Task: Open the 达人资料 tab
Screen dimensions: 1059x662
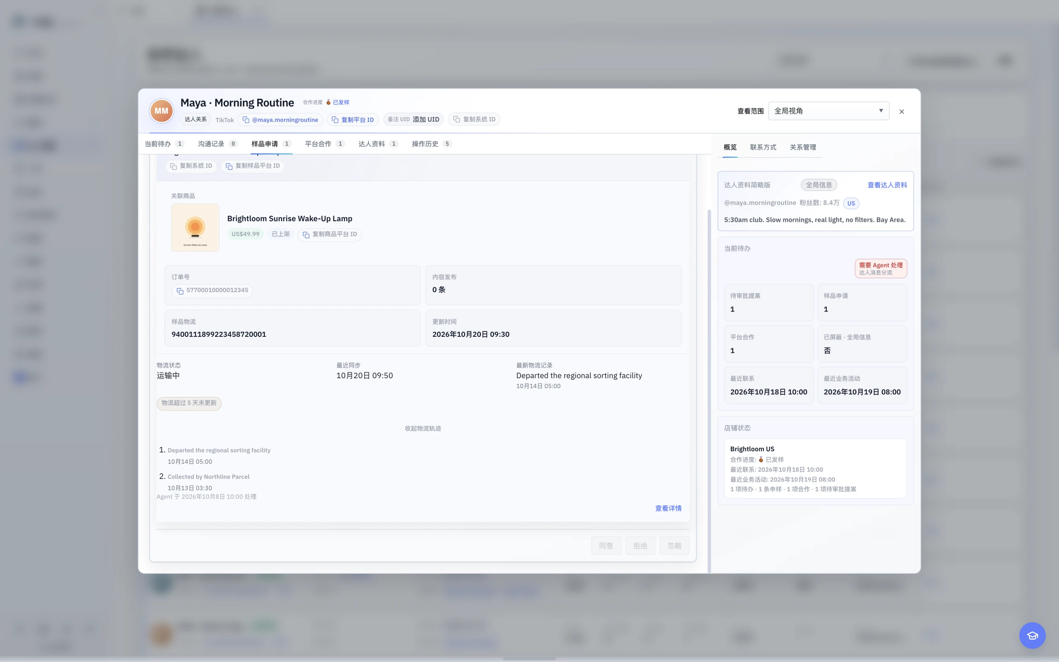Action: coord(378,144)
